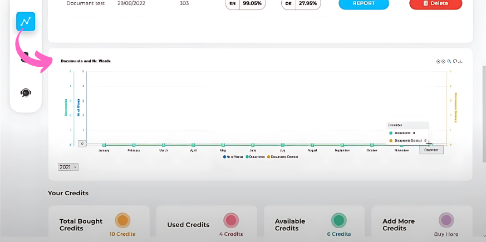Click the Available Credits card label
The height and width of the screenshot is (242, 486).
click(290, 225)
